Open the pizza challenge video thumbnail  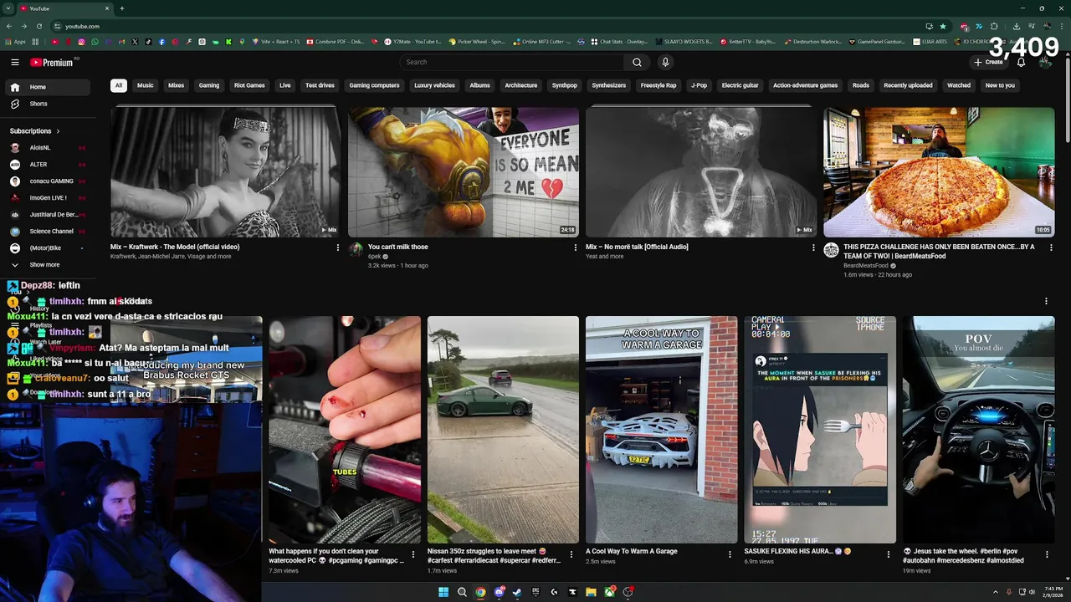[939, 171]
